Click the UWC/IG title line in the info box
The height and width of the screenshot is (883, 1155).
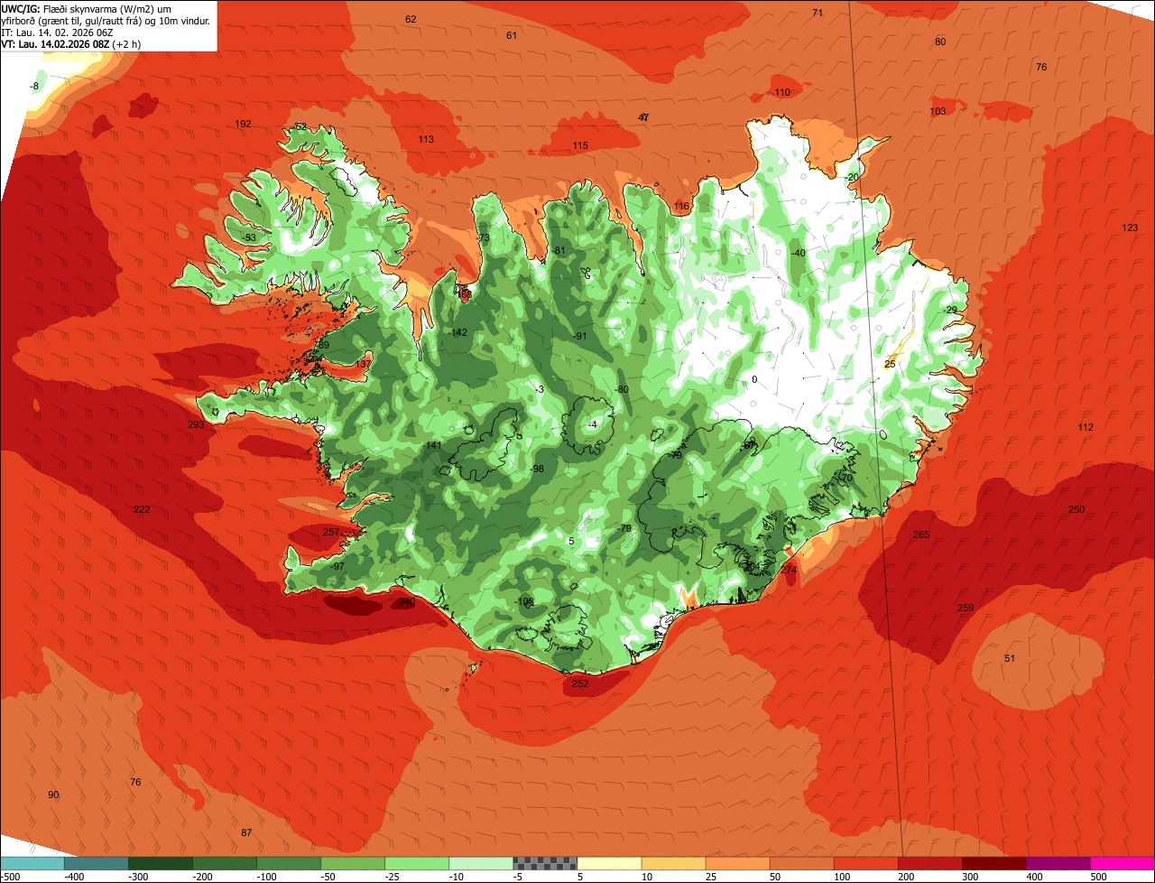point(87,8)
